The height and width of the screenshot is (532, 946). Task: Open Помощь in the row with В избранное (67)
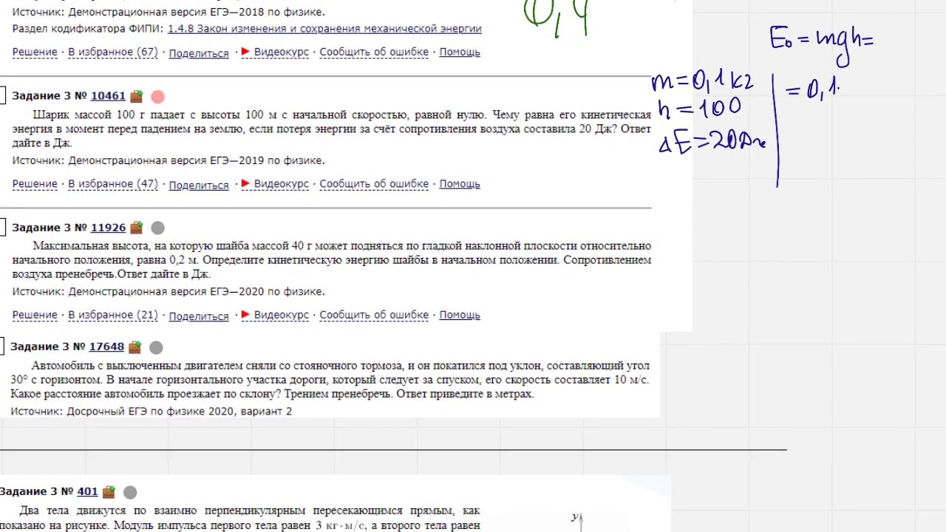pyautogui.click(x=460, y=52)
